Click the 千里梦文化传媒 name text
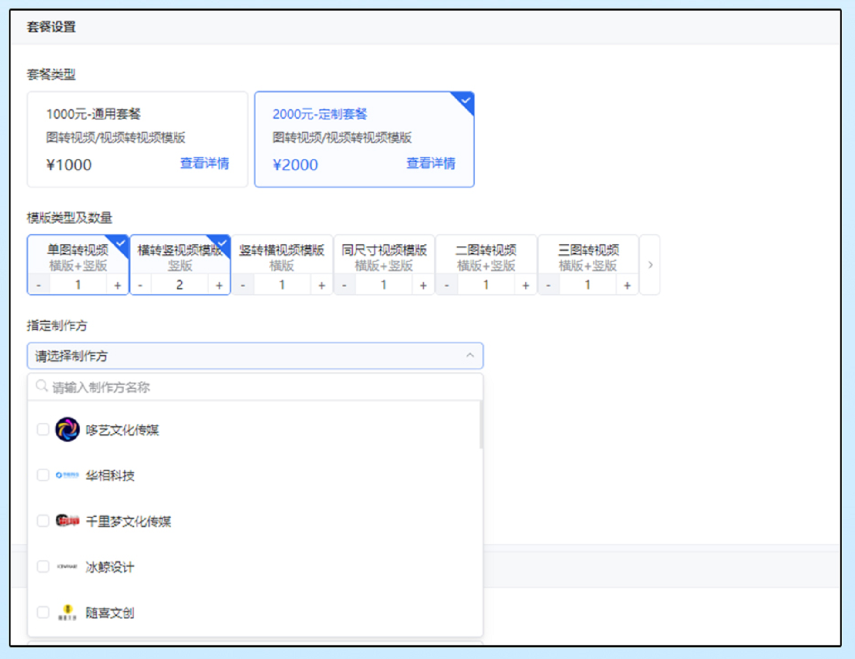 [129, 521]
